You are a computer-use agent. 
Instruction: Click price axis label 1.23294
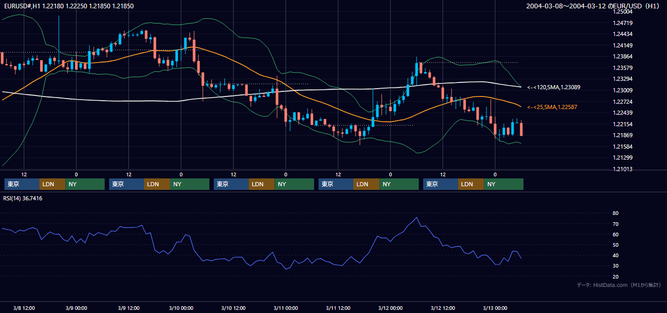coord(623,79)
